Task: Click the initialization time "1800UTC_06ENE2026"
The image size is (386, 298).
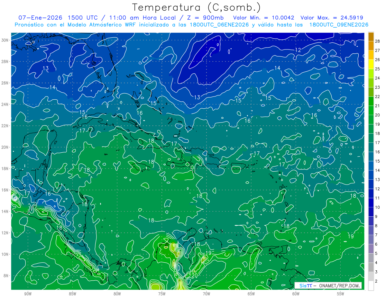Action: click(219, 25)
